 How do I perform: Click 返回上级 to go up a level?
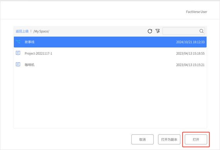pos(22,31)
